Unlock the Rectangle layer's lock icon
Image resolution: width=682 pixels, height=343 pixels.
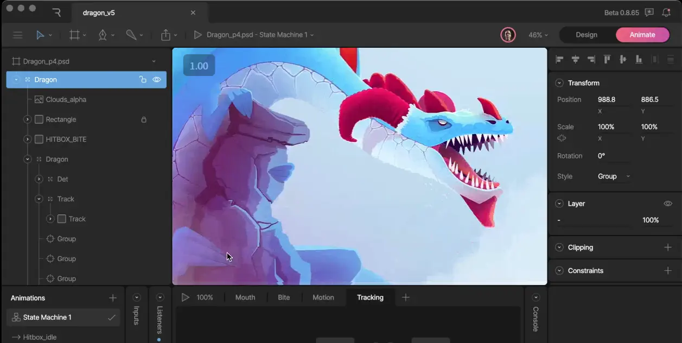144,119
